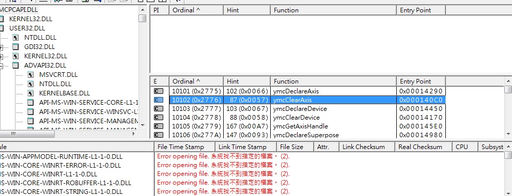Viewport: 512px width, 196px height.
Task: Sort imports list by Hint column
Action: pyautogui.click(x=247, y=10)
